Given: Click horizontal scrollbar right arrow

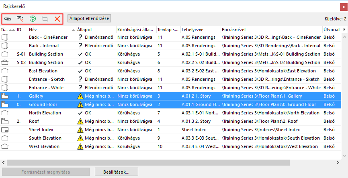Looking at the screenshot, I should click(x=338, y=162).
